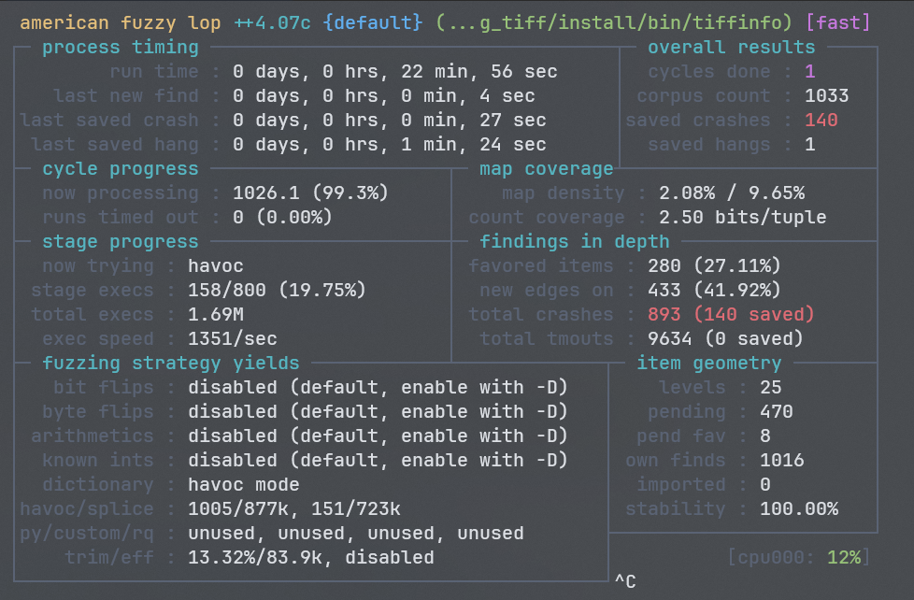Viewport: 914px width, 600px height.
Task: Click the cycles done value 1
Action: [809, 72]
